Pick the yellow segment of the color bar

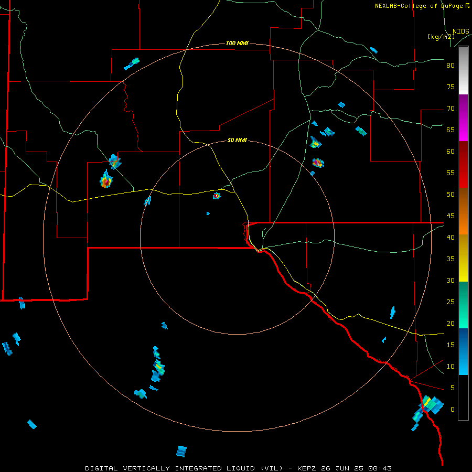tap(463, 258)
